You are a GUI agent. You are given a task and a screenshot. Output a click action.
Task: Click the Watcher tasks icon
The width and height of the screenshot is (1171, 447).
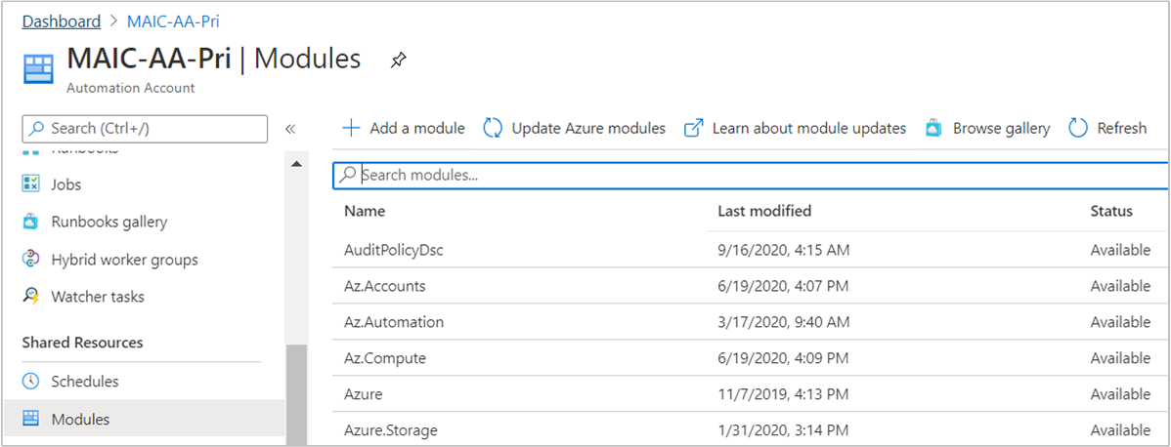coord(30,297)
